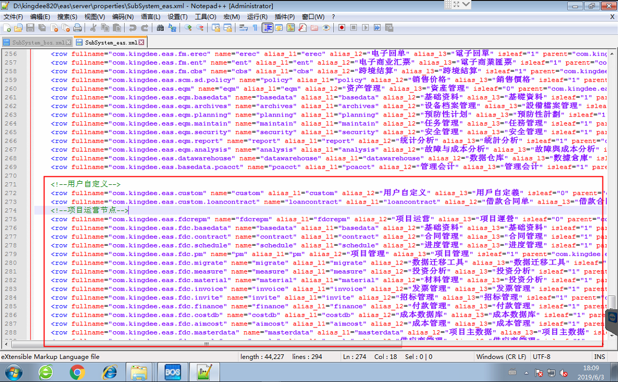Screen dimensions: 618x382
Task: Open the 插件(P) menu
Action: (285, 17)
